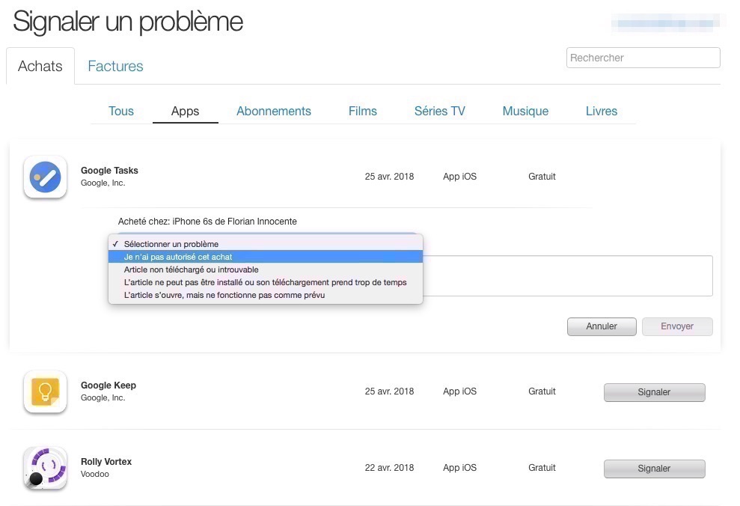
Task: Focus the Rechercher search field
Action: point(643,58)
